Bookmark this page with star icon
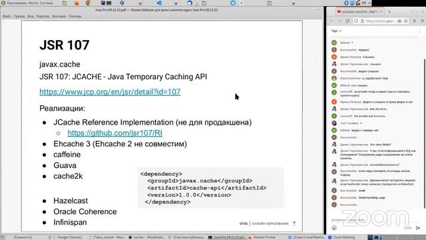 [406, 21]
